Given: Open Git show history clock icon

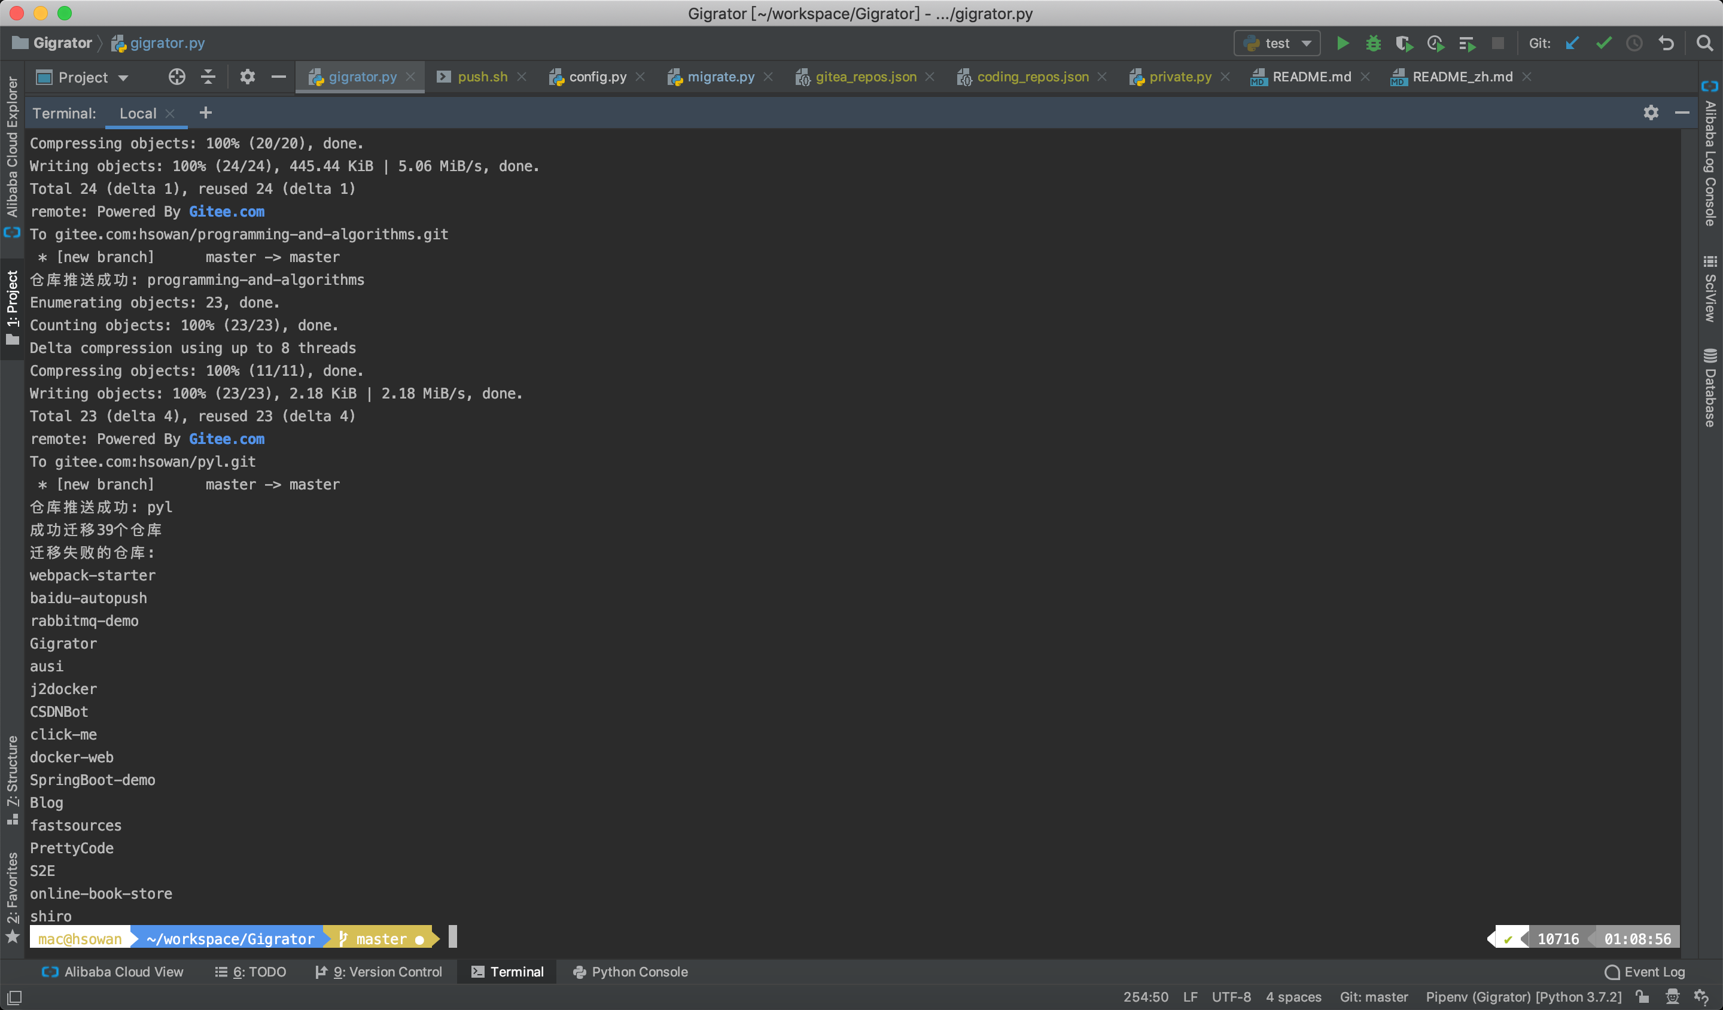Looking at the screenshot, I should point(1634,43).
